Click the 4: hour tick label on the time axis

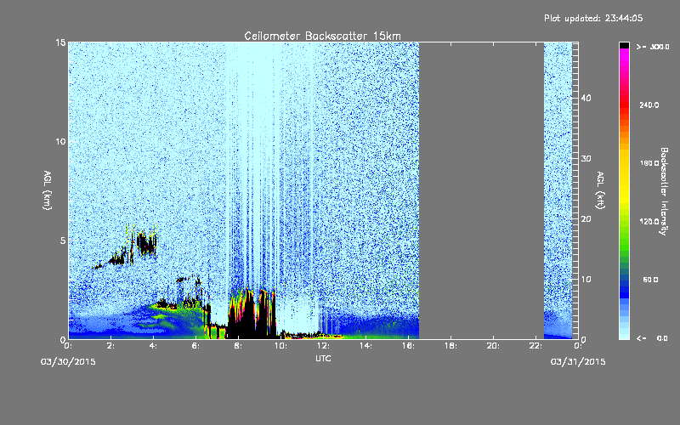tap(153, 346)
